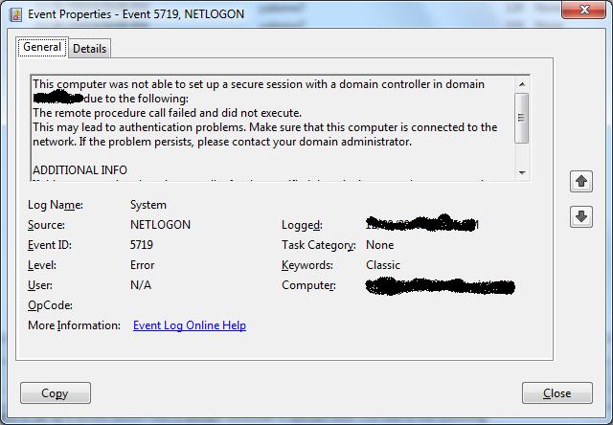This screenshot has height=425, width=613.
Task: Click the red X window close button
Action: tap(584, 10)
